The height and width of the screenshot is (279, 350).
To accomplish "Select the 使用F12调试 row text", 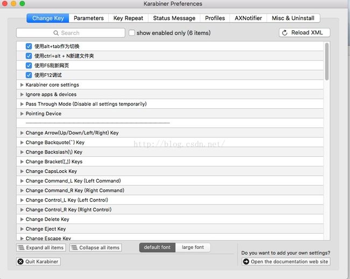I will [x=48, y=75].
